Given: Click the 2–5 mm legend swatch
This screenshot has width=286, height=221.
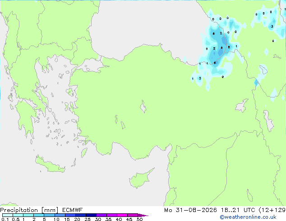Looking at the screenshot, I should click(39, 215).
